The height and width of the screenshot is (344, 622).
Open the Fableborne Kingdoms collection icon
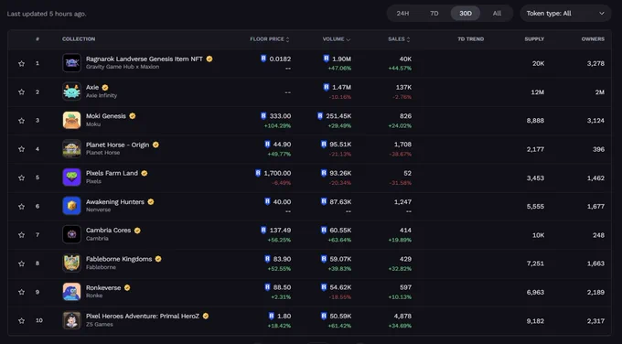click(71, 263)
